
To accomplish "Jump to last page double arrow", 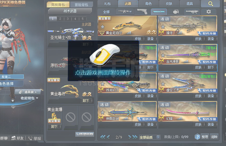I will (135, 137).
